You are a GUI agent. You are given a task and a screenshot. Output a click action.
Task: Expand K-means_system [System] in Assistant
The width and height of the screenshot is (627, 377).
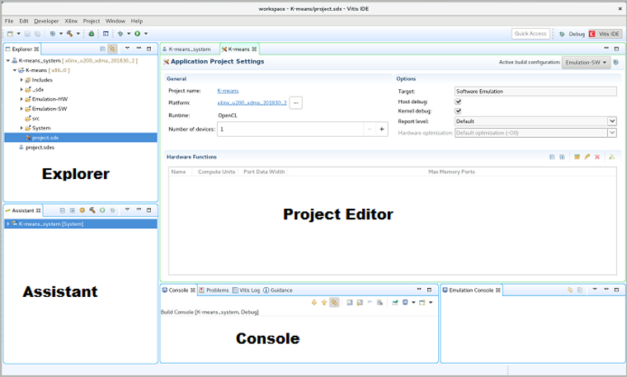click(7, 224)
